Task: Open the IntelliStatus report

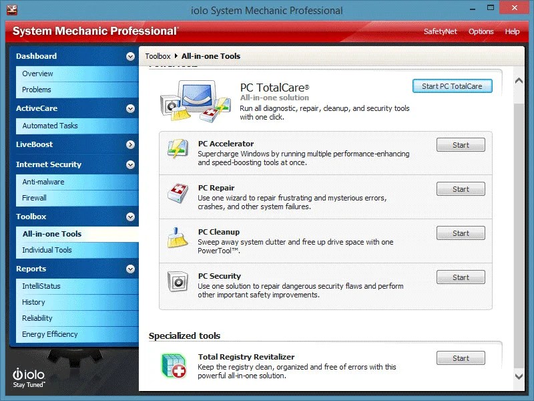Action: 77,286
